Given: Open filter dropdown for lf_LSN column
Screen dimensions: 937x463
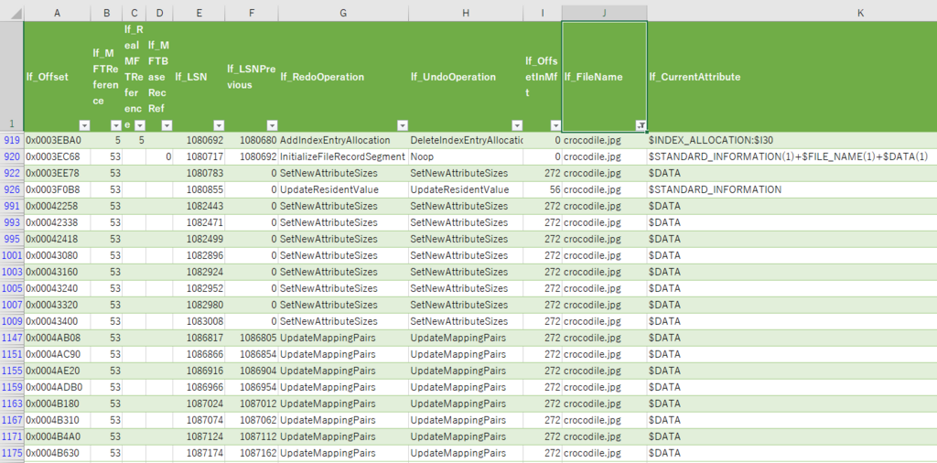Looking at the screenshot, I should pos(219,125).
